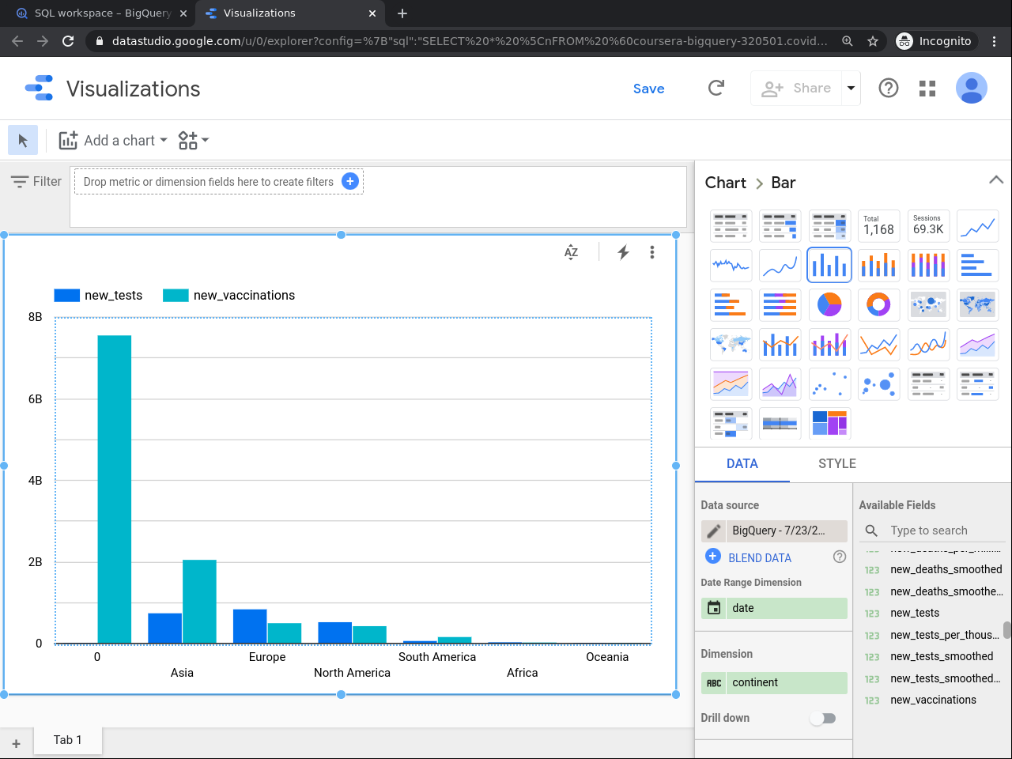Click the BLEND DATA link
This screenshot has height=759, width=1012.
pos(759,557)
